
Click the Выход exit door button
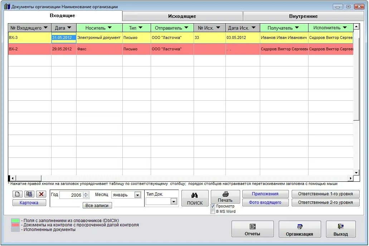[x=340, y=229]
